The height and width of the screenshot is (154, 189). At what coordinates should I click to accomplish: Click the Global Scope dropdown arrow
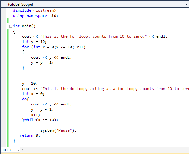pos(187,5)
